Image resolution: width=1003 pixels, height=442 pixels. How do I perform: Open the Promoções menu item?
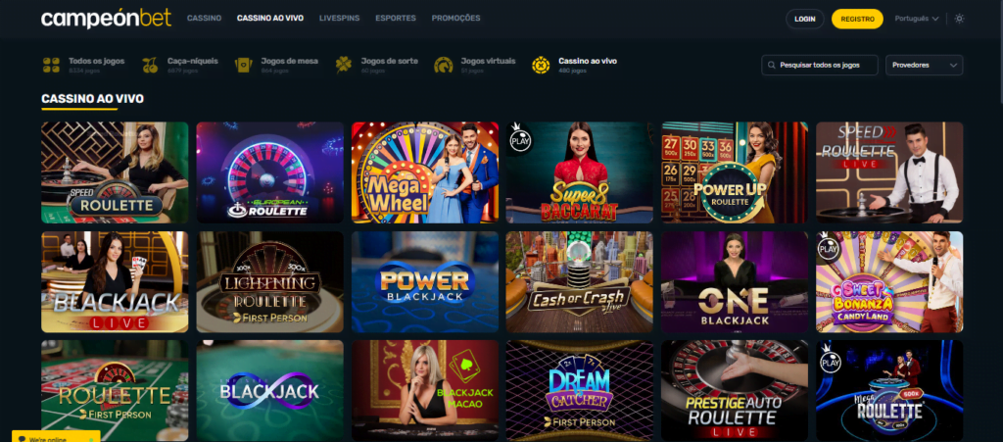coord(455,19)
